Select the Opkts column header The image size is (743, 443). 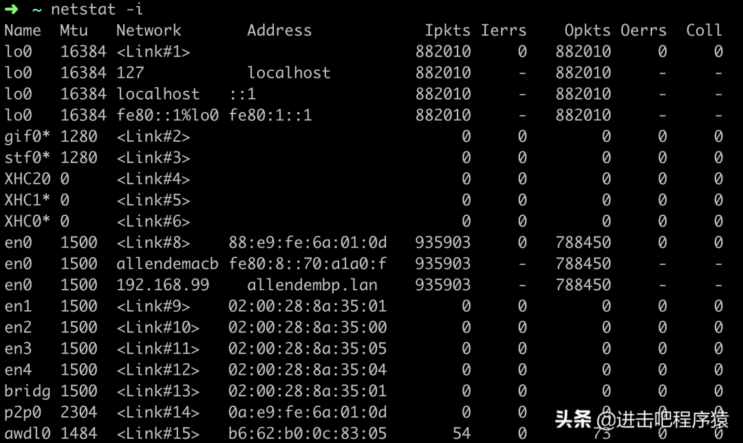pyautogui.click(x=588, y=30)
